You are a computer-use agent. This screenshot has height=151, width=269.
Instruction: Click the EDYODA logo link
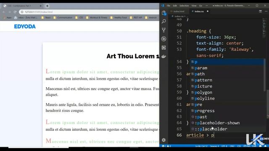tap(25, 26)
